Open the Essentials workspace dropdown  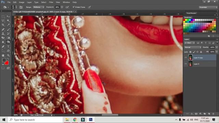pyautogui.click(x=208, y=7)
